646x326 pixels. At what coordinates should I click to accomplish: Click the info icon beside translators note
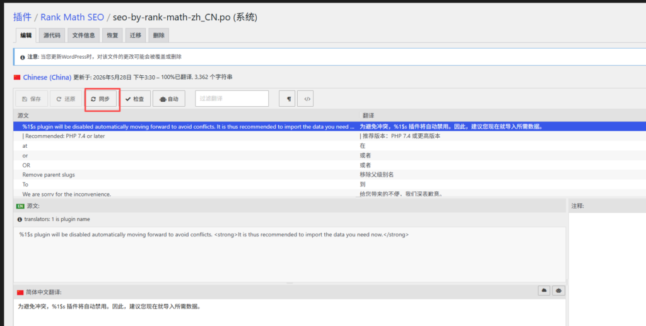click(x=20, y=219)
